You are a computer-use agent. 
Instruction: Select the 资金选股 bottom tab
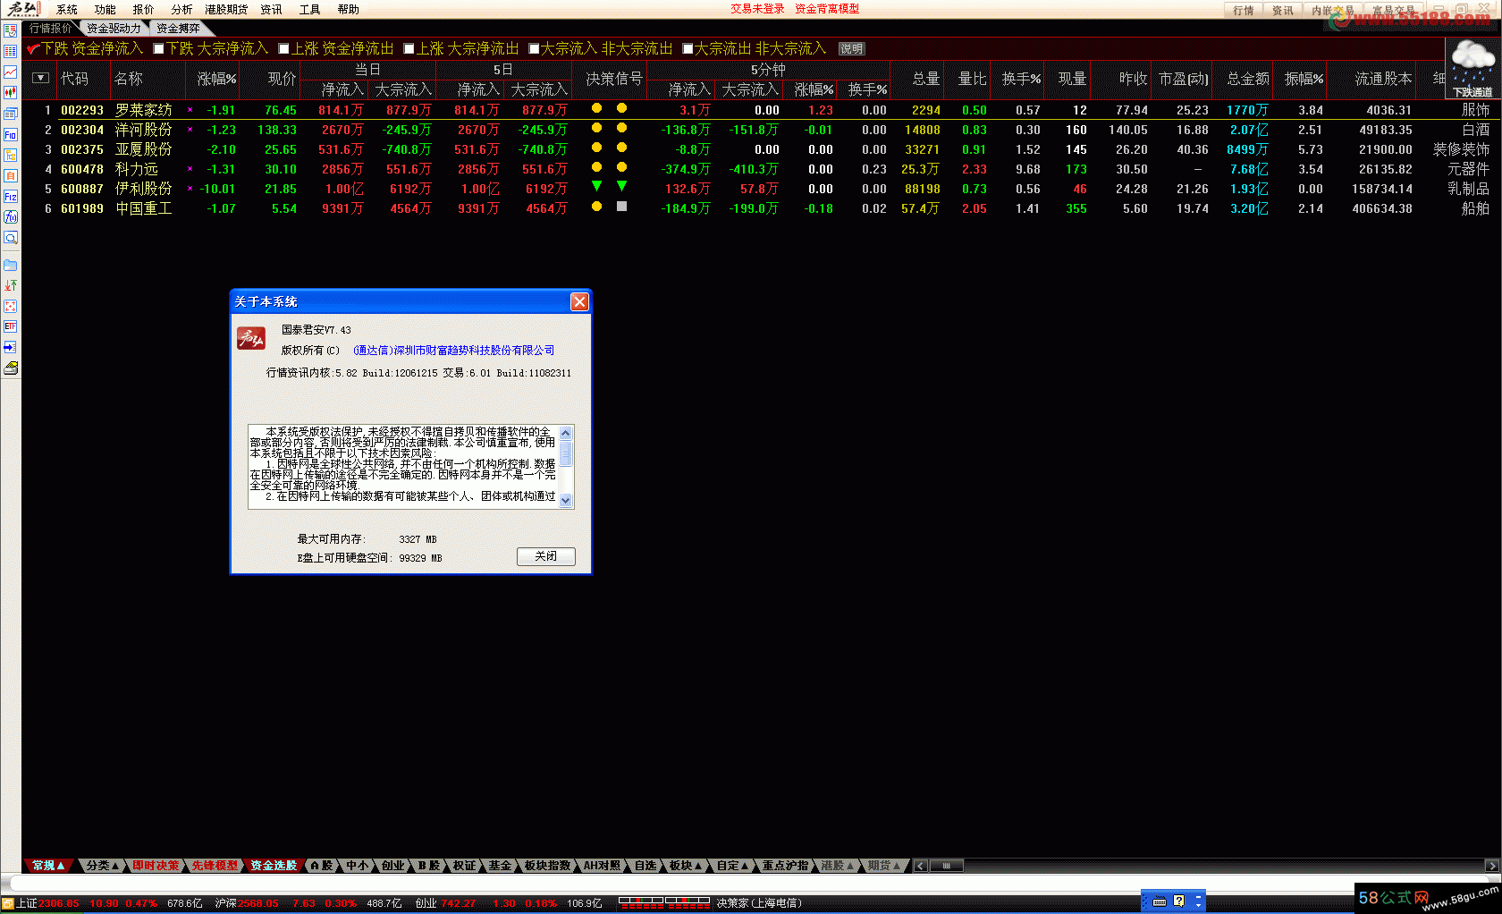pos(274,866)
